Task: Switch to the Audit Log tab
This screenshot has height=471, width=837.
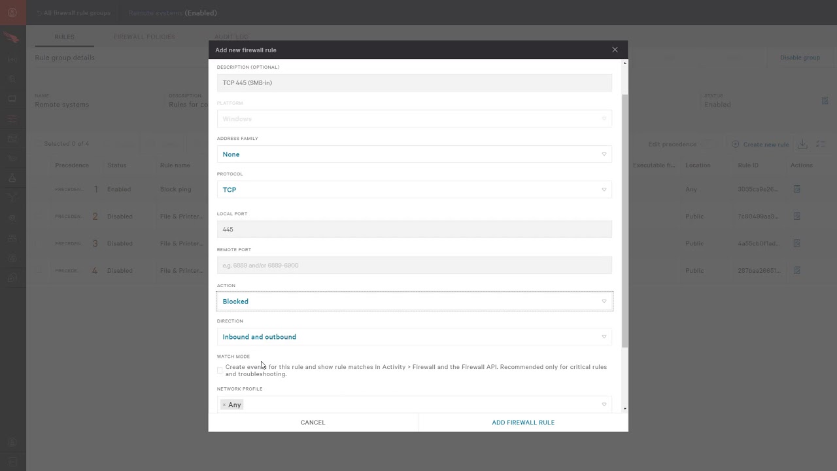Action: pos(231,37)
